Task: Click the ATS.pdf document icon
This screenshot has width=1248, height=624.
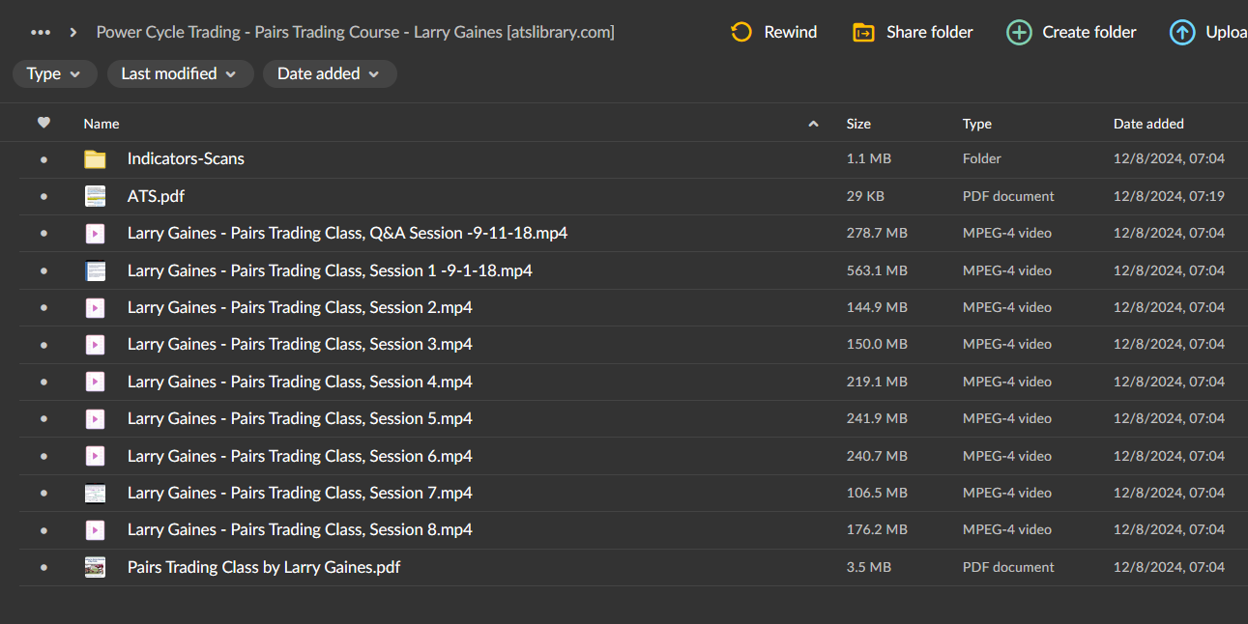Action: pyautogui.click(x=95, y=195)
